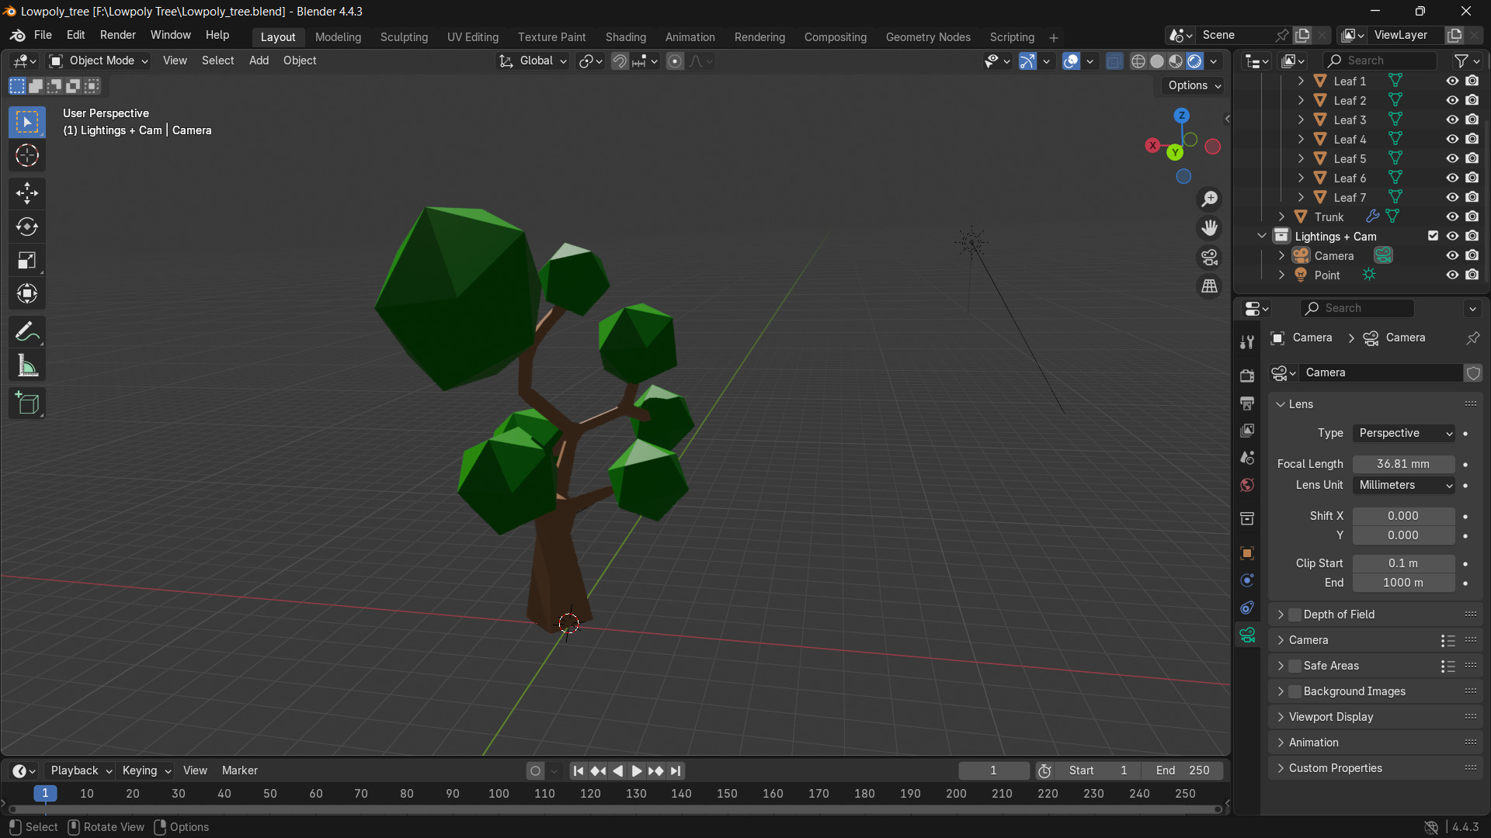Open the Keying popover in timeline

(x=146, y=770)
